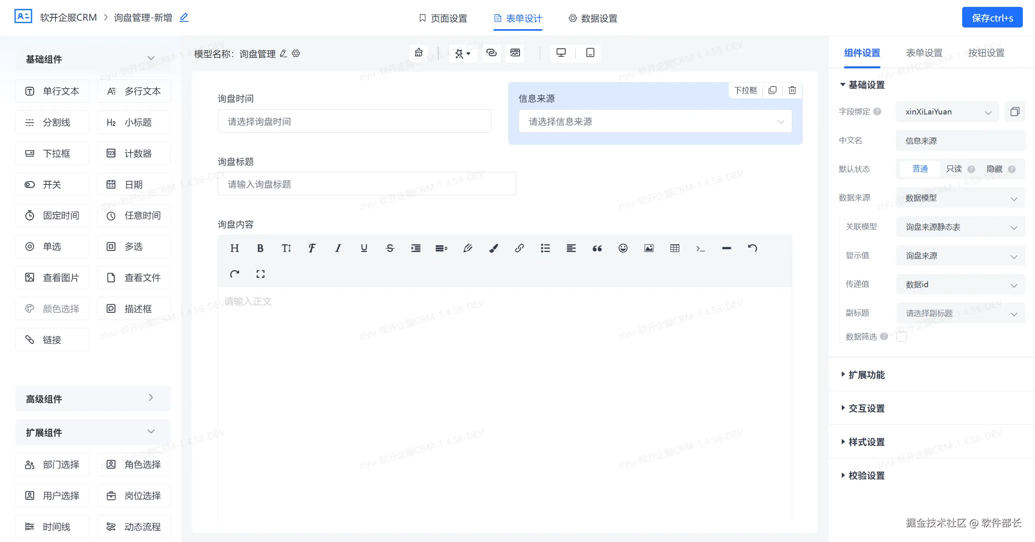Open the 字段绑定 xinXiLaiYuan dropdown
The height and width of the screenshot is (542, 1035).
pos(947,112)
